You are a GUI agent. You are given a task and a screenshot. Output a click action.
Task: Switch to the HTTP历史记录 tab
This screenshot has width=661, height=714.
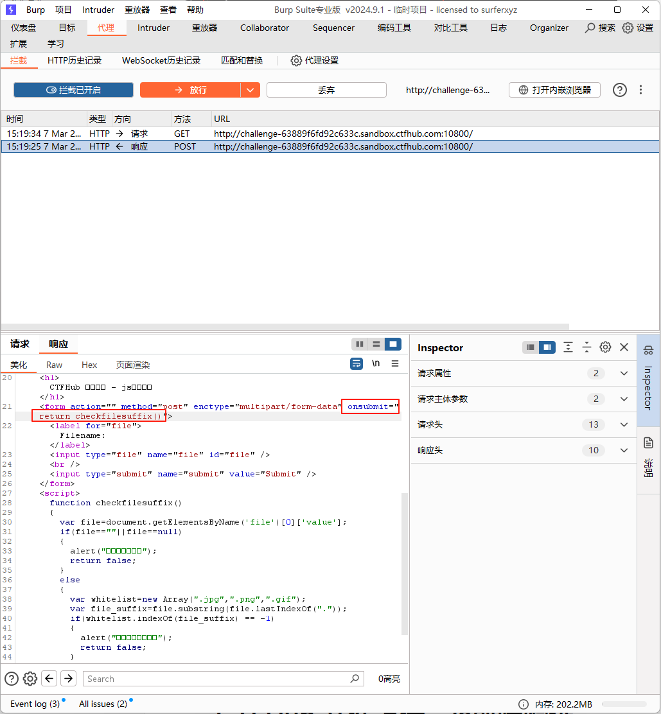point(75,60)
